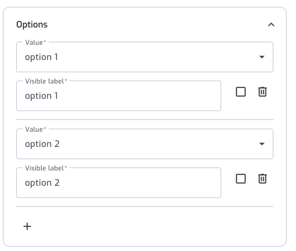Collapse the Options panel using the chevron
The height and width of the screenshot is (251, 296).
coord(271,25)
